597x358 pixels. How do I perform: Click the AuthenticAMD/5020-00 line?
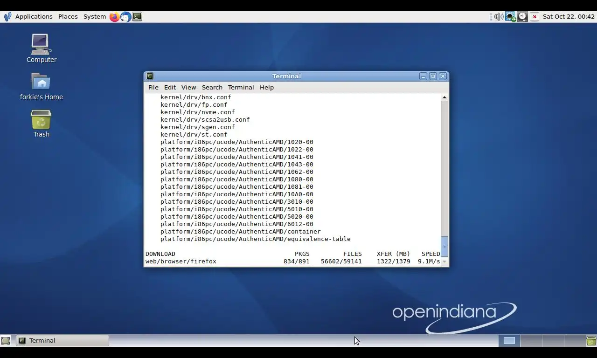click(x=237, y=217)
